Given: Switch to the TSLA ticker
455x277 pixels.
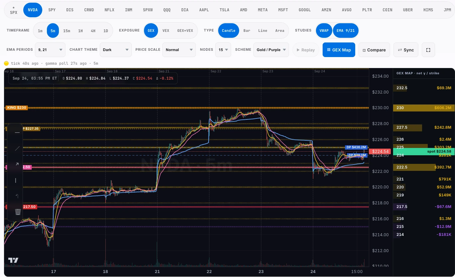Looking at the screenshot, I should [x=225, y=10].
